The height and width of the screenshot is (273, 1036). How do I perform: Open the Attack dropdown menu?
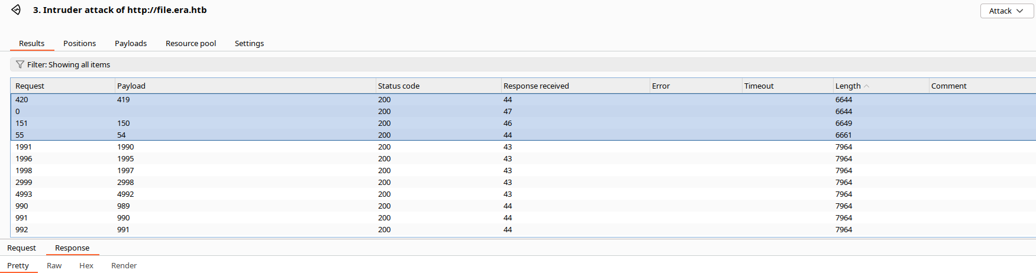(1006, 11)
